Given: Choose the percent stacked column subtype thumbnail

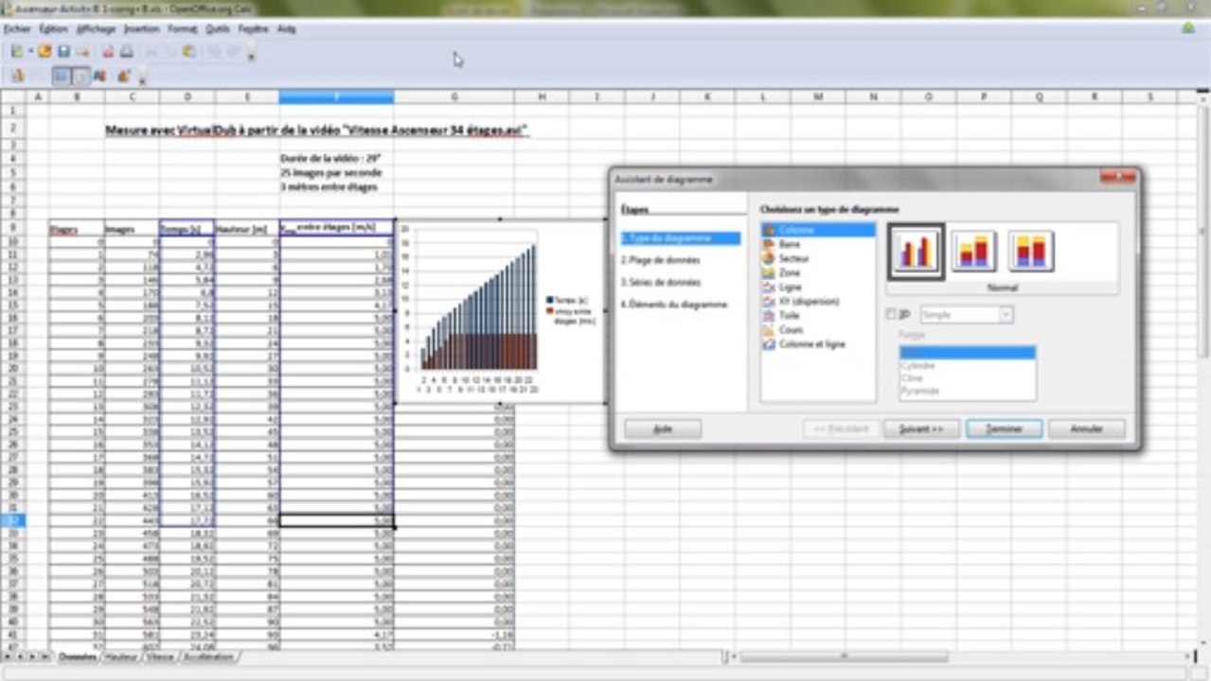Looking at the screenshot, I should click(1031, 252).
